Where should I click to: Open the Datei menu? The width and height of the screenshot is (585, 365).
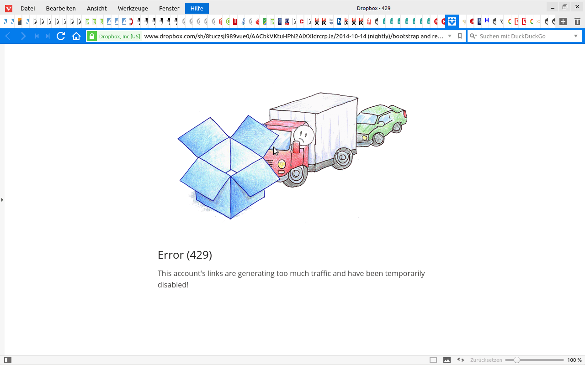pyautogui.click(x=28, y=8)
